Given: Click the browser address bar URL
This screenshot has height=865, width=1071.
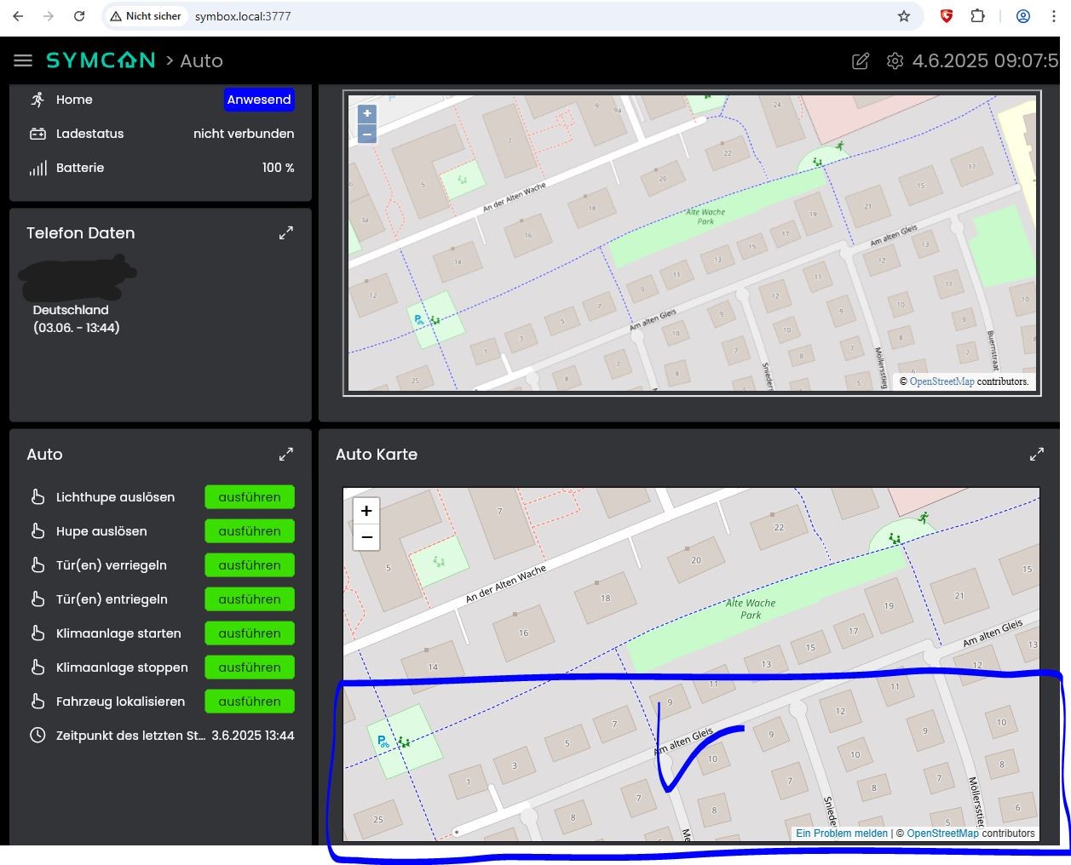Looking at the screenshot, I should coord(243,16).
